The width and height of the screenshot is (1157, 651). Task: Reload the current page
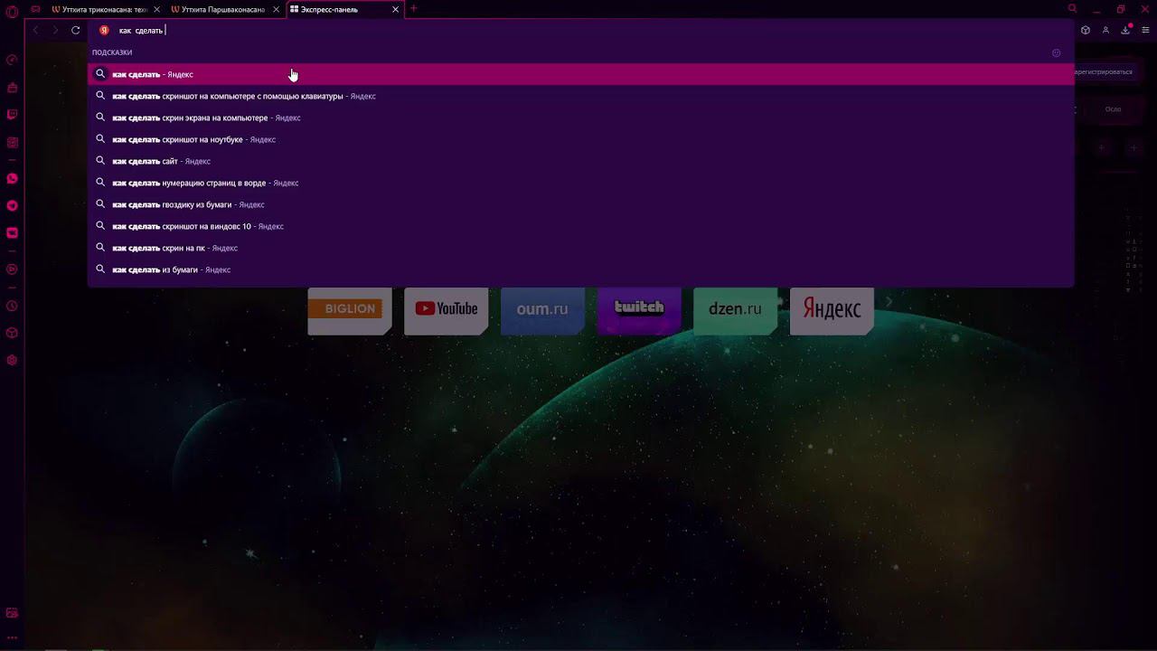click(x=76, y=30)
